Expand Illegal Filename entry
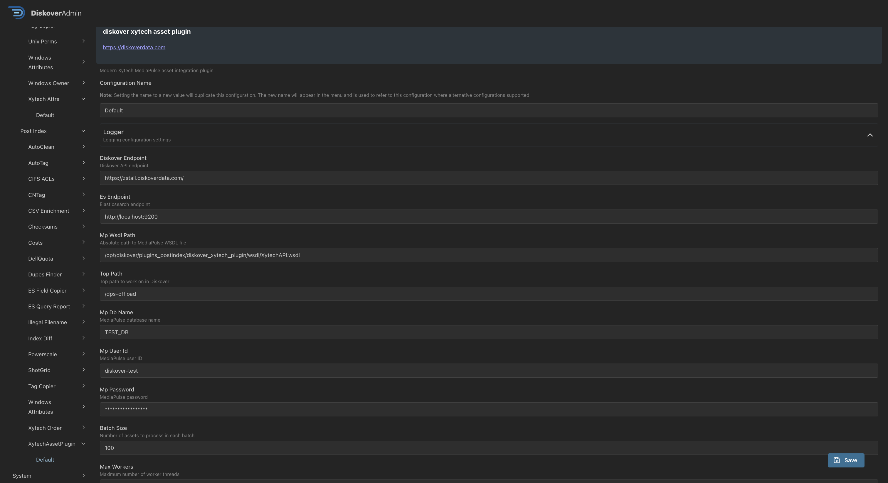888x483 pixels. (x=57, y=322)
